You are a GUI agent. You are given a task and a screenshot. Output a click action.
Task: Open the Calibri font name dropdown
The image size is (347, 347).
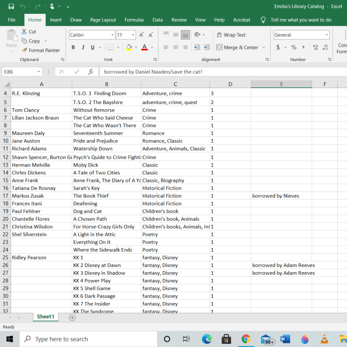(x=112, y=35)
